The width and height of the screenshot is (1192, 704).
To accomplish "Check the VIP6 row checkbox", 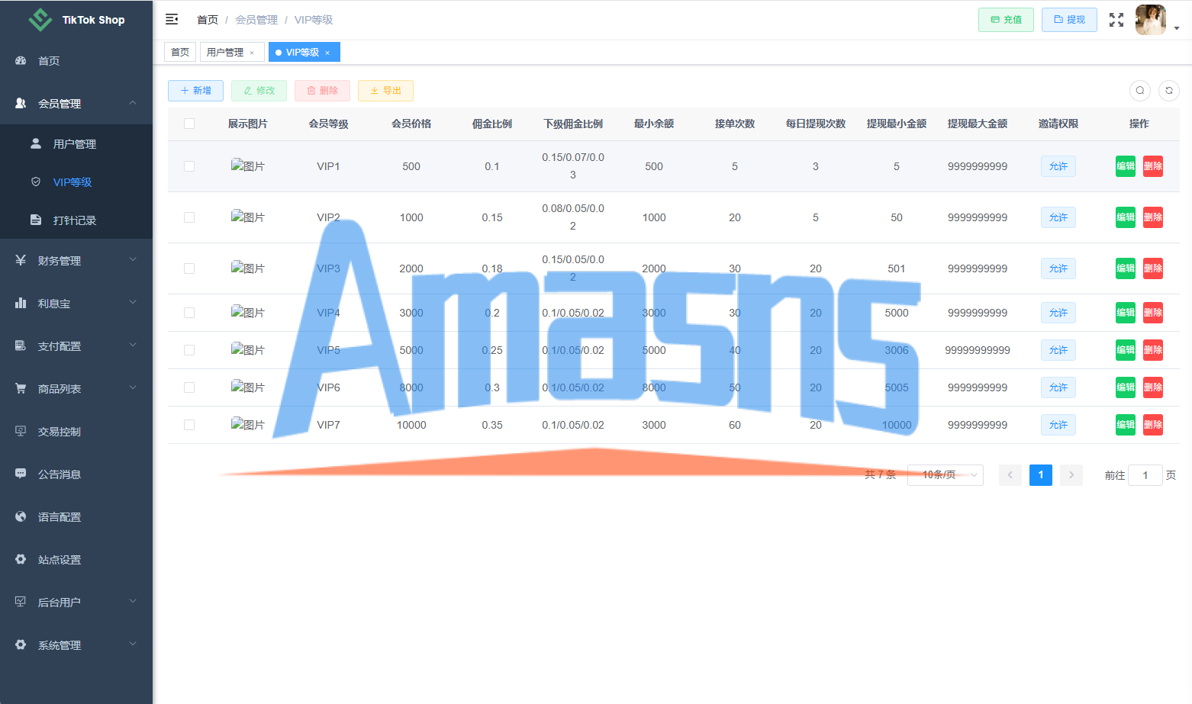I will (x=189, y=387).
